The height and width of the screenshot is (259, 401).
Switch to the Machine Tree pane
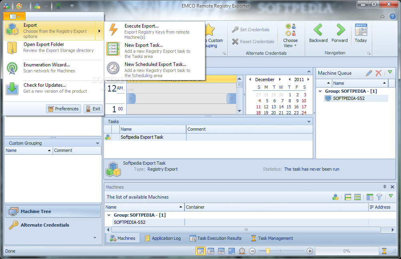53,211
